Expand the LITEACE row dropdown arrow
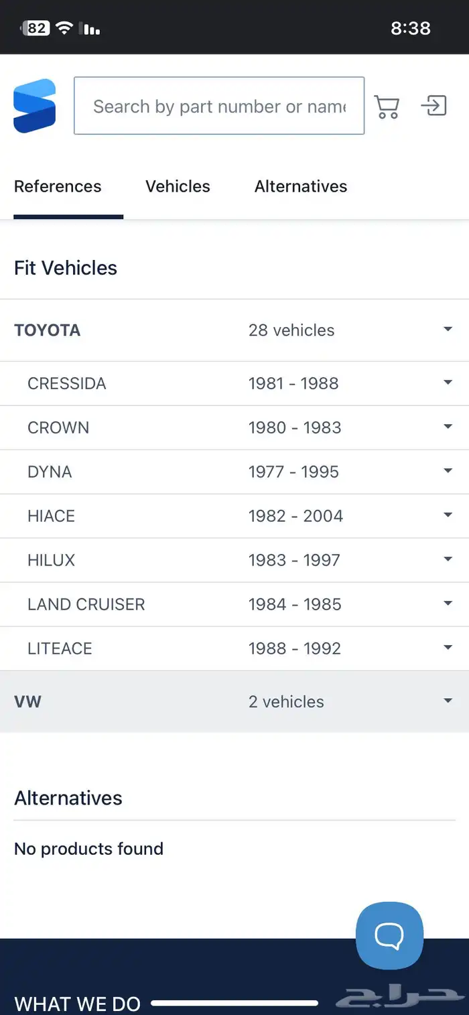This screenshot has height=1015, width=469. (448, 648)
